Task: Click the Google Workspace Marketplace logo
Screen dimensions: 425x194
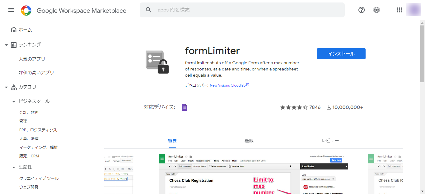Action: [26, 11]
